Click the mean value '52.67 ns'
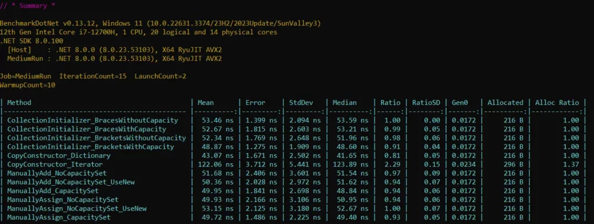 pyautogui.click(x=218, y=129)
